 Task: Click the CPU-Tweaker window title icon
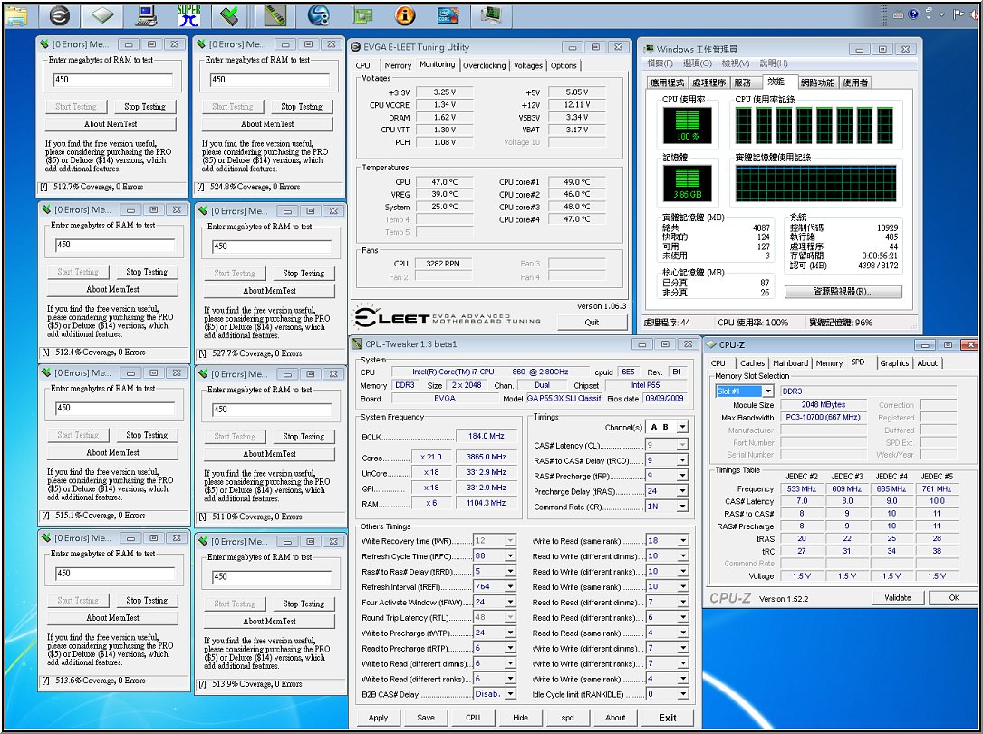tap(357, 344)
